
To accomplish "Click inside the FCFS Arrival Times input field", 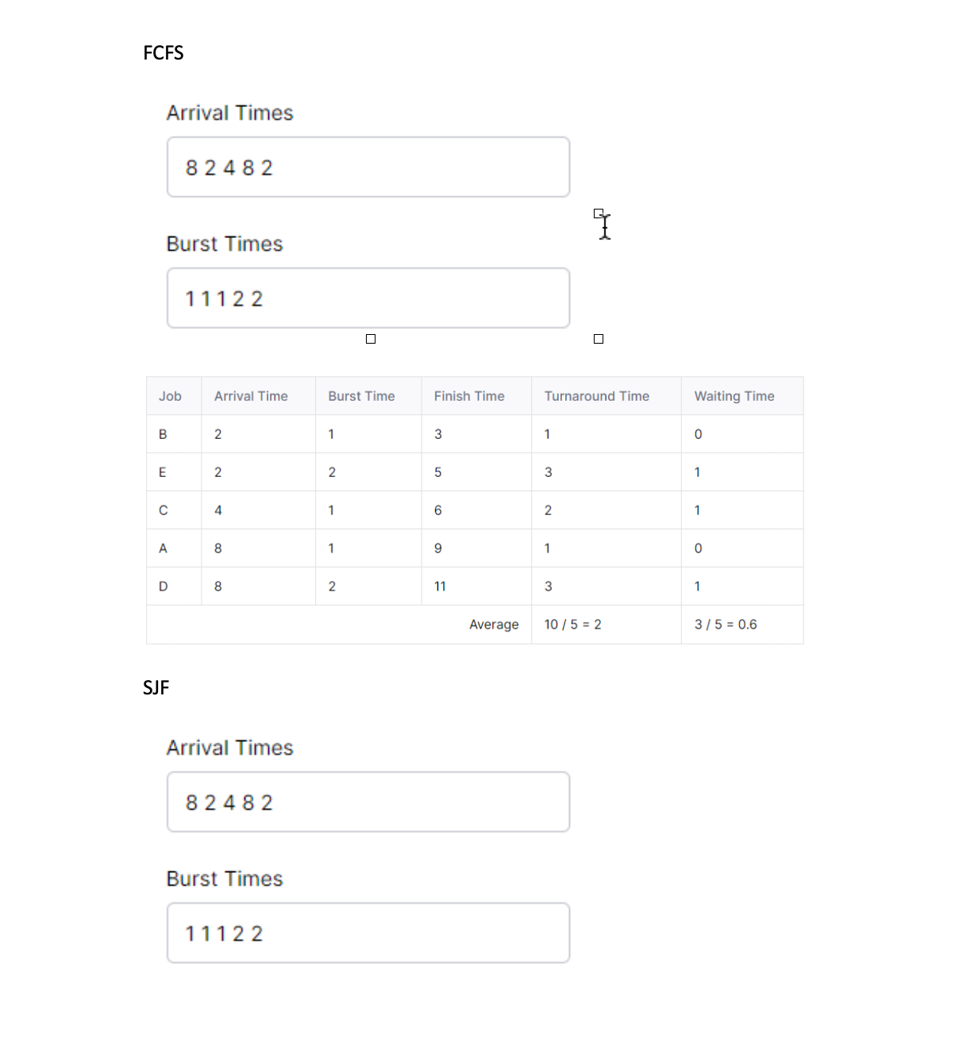I will click(368, 167).
